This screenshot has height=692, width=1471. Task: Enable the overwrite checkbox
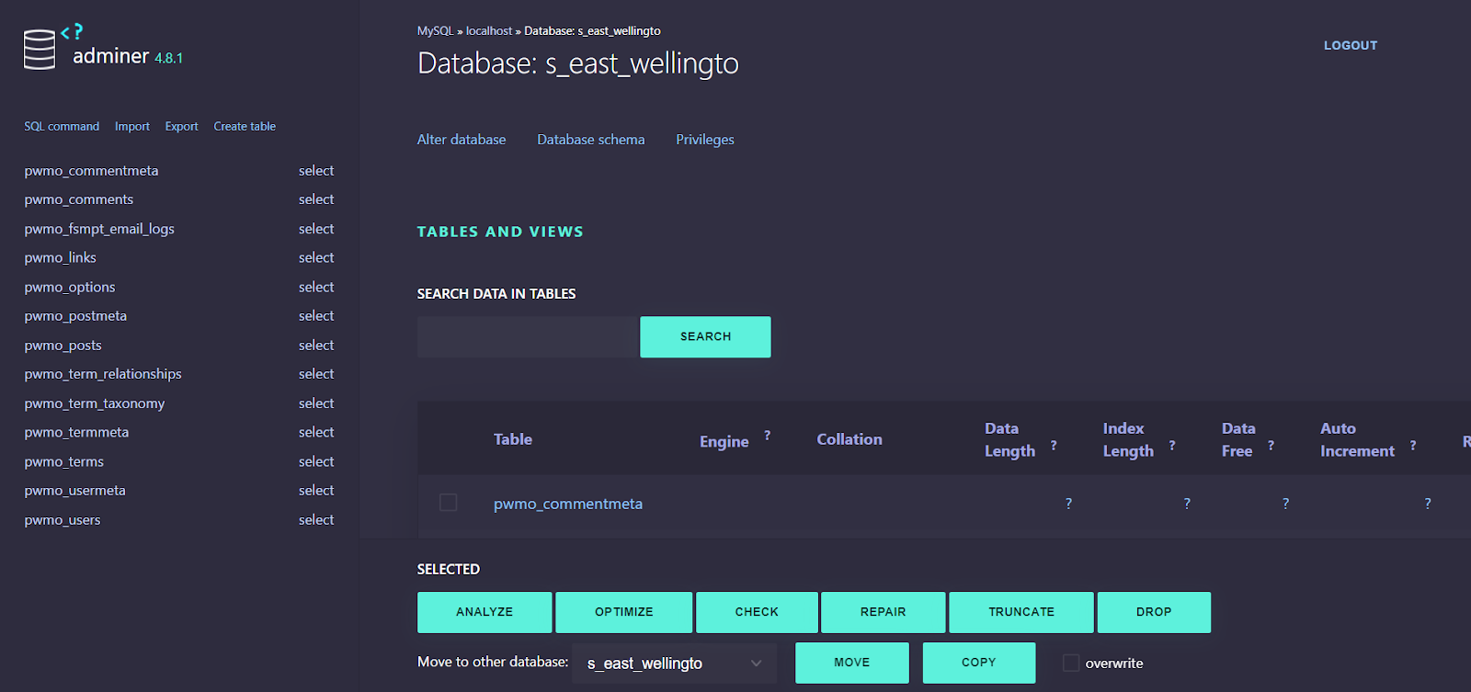(1071, 663)
